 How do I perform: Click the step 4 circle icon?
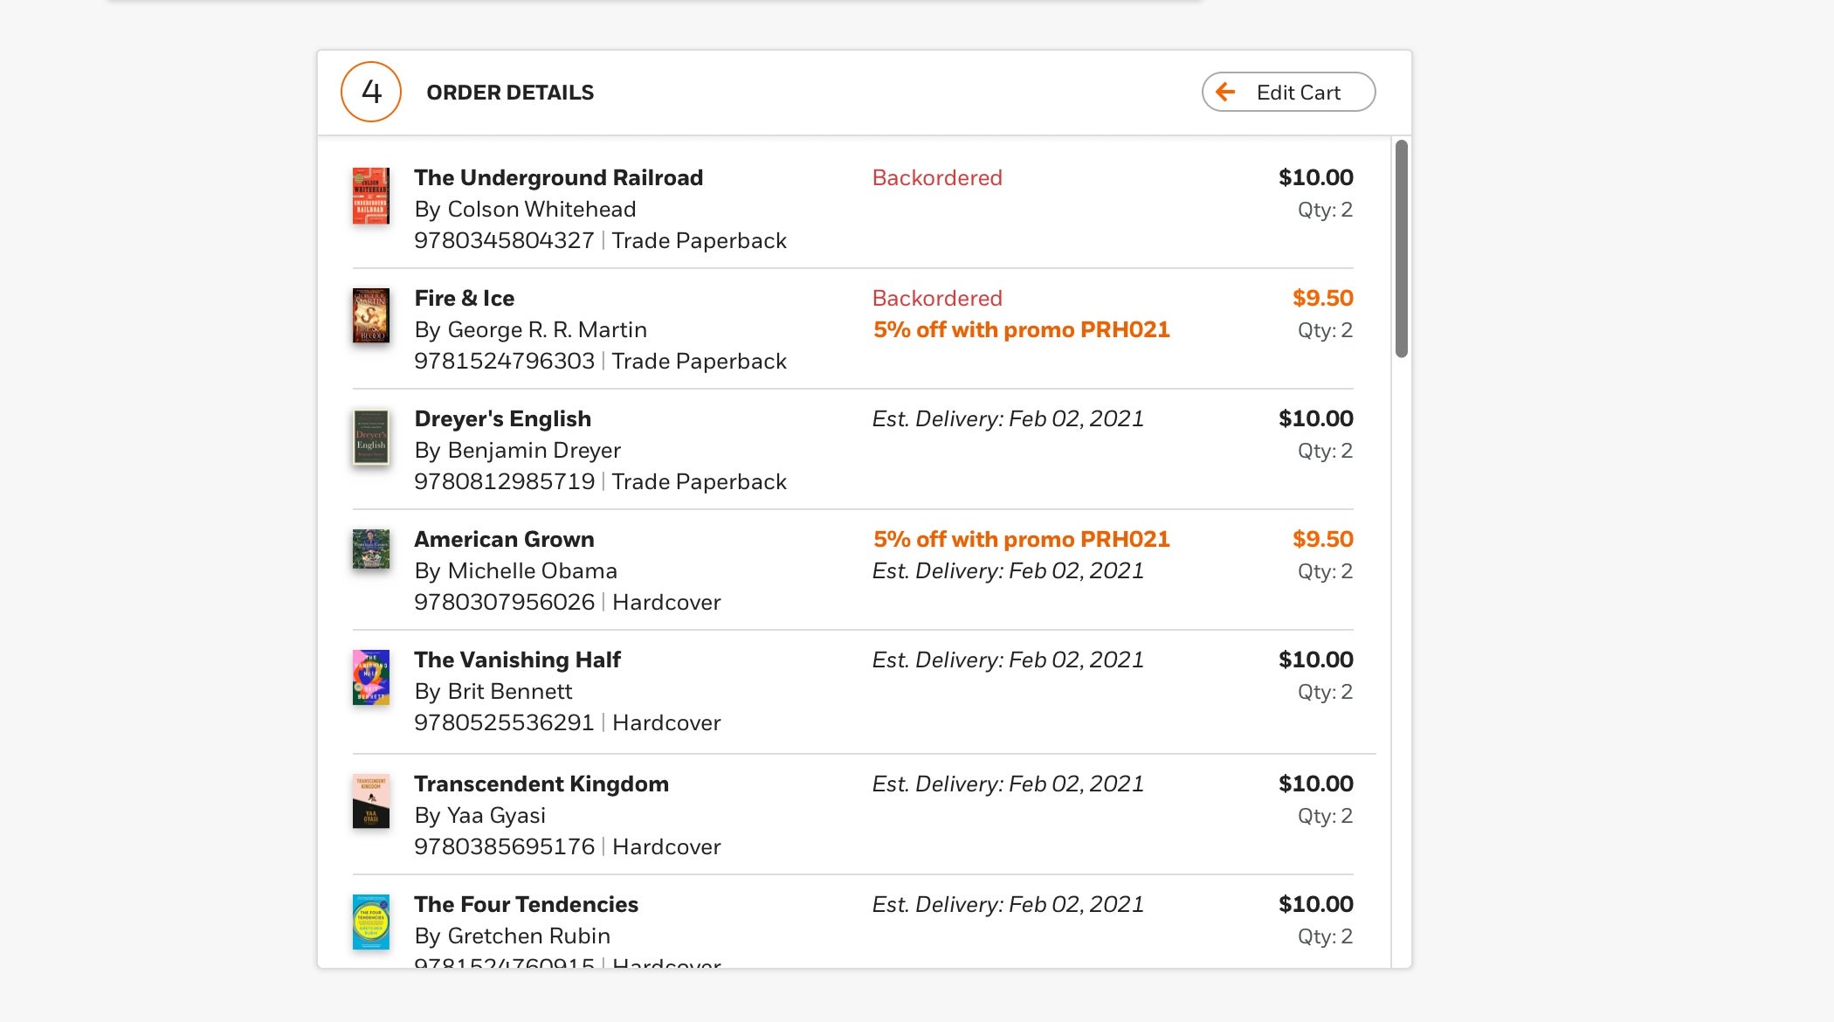pyautogui.click(x=371, y=92)
